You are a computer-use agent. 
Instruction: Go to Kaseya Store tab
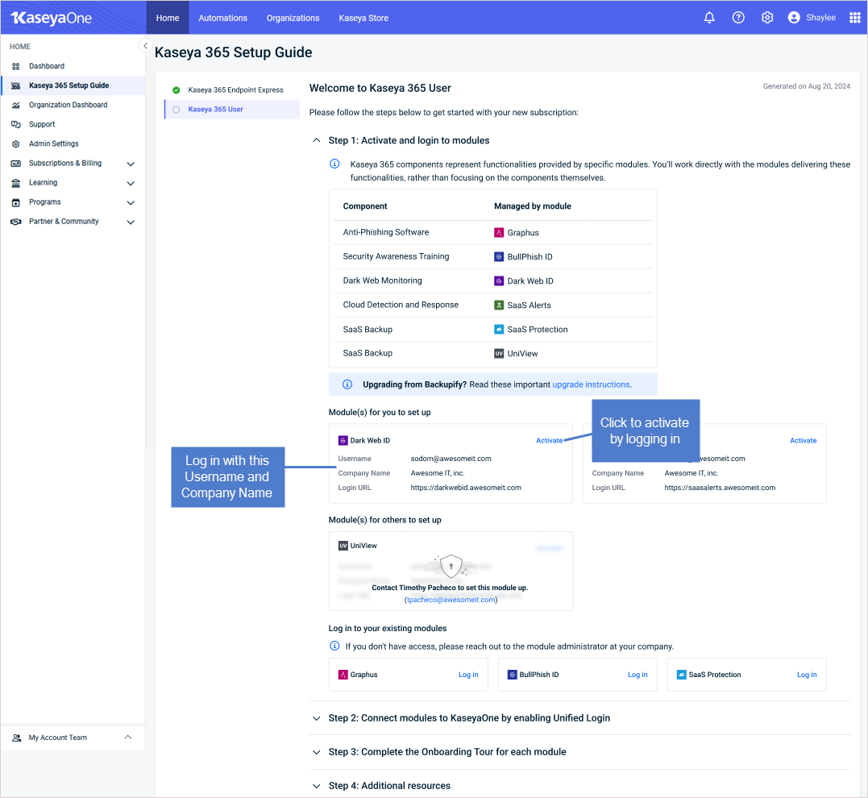point(363,18)
